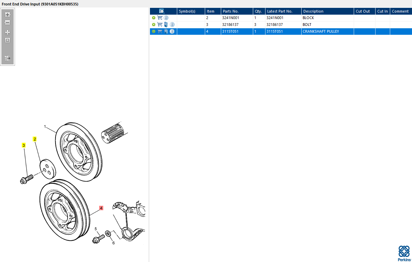Click the green gear for BLOCK row
This screenshot has height=262, width=412.
[154, 18]
